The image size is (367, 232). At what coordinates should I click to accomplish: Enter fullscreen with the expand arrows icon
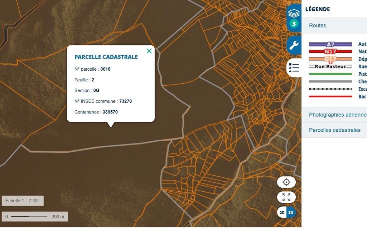tap(286, 197)
